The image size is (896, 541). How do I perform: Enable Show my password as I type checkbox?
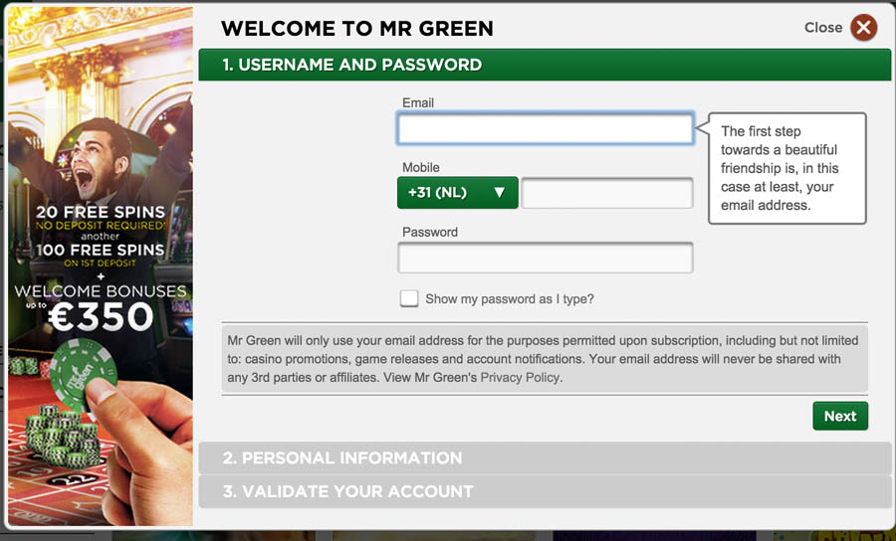click(x=409, y=298)
